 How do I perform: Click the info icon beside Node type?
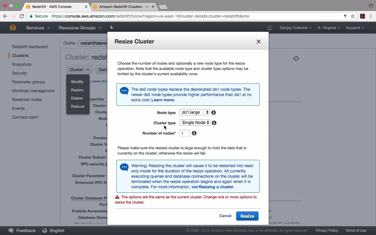(x=214, y=113)
